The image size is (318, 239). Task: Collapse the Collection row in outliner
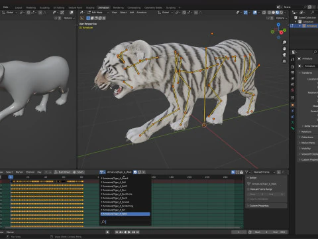(296, 22)
